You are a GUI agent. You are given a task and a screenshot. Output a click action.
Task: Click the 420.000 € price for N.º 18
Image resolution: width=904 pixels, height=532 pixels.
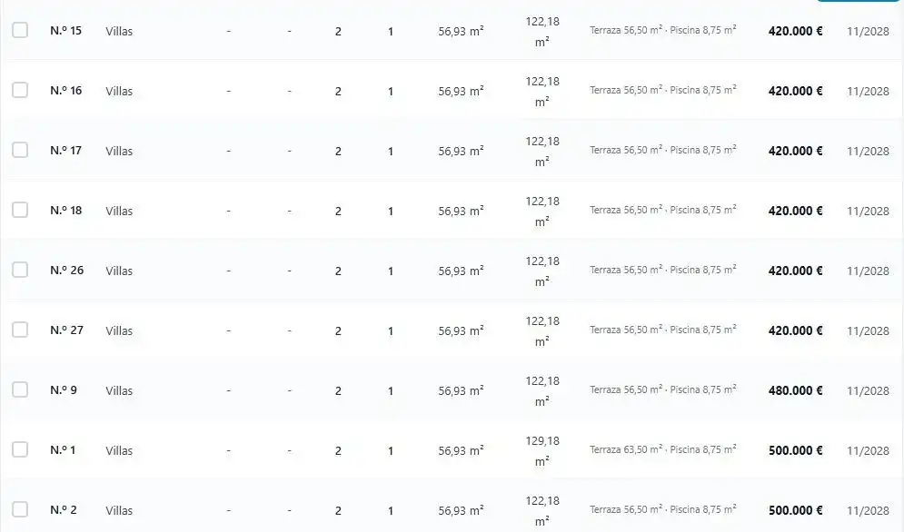click(x=795, y=211)
